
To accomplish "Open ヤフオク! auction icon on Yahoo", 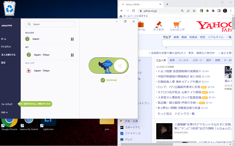I will tap(159, 26).
